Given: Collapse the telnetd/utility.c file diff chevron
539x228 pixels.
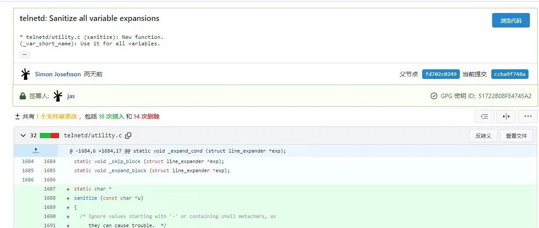Looking at the screenshot, I should (23, 136).
